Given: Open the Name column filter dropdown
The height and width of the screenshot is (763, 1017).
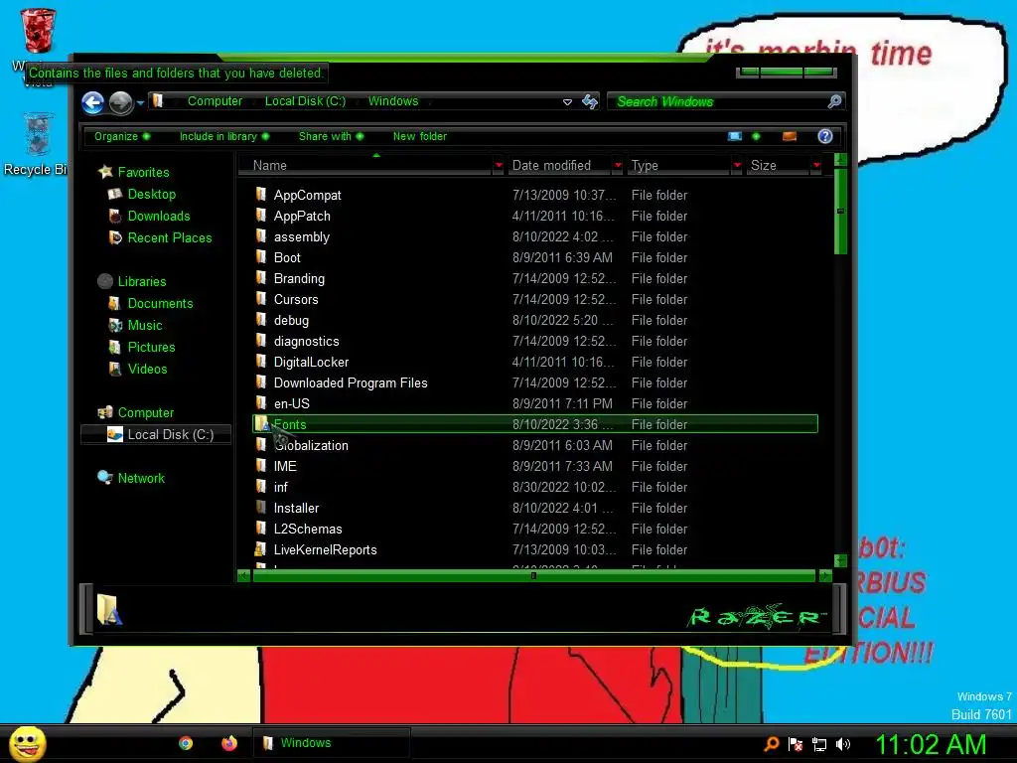Looking at the screenshot, I should click(499, 166).
